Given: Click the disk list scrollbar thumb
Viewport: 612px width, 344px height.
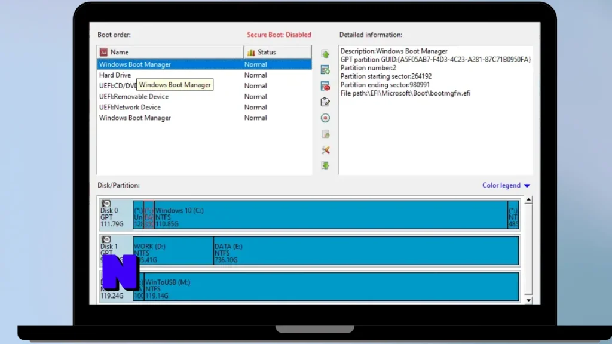Looking at the screenshot, I should pyautogui.click(x=528, y=249).
